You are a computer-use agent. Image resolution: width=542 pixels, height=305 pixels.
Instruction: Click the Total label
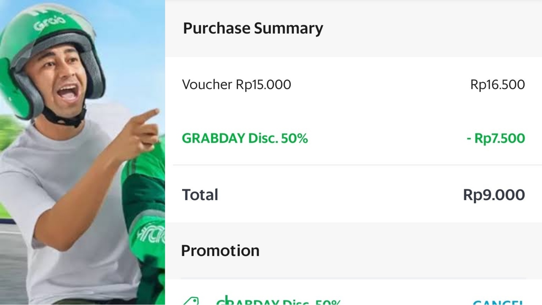pos(200,195)
